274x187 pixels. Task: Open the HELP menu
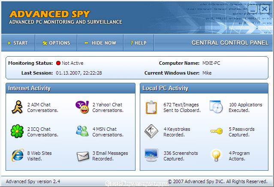[139, 43]
